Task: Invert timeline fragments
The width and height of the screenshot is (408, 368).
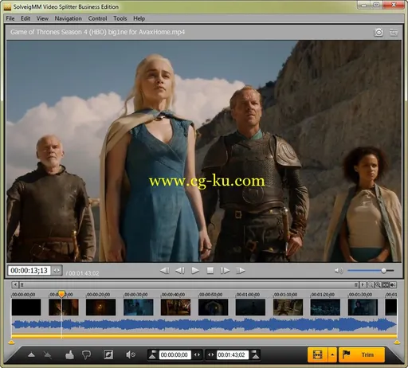Action: coord(108,354)
